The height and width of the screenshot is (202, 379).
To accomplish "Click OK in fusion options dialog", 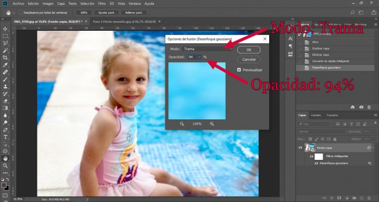I will pyautogui.click(x=249, y=50).
